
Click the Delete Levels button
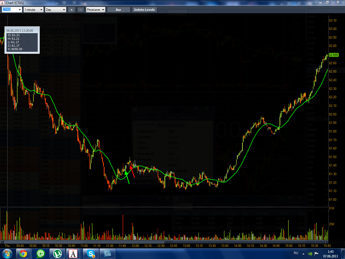[144, 10]
